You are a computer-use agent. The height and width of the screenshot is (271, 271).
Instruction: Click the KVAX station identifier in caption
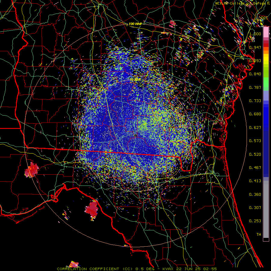[168, 269]
